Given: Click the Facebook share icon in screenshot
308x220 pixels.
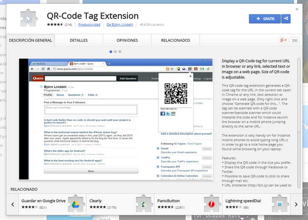Looking at the screenshot, I should tap(163, 114).
